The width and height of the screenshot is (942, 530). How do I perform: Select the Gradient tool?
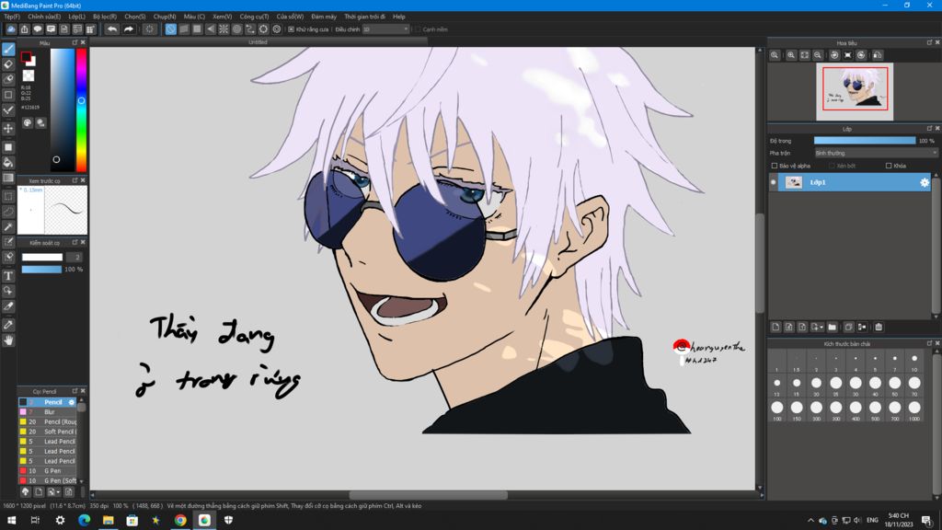click(8, 178)
